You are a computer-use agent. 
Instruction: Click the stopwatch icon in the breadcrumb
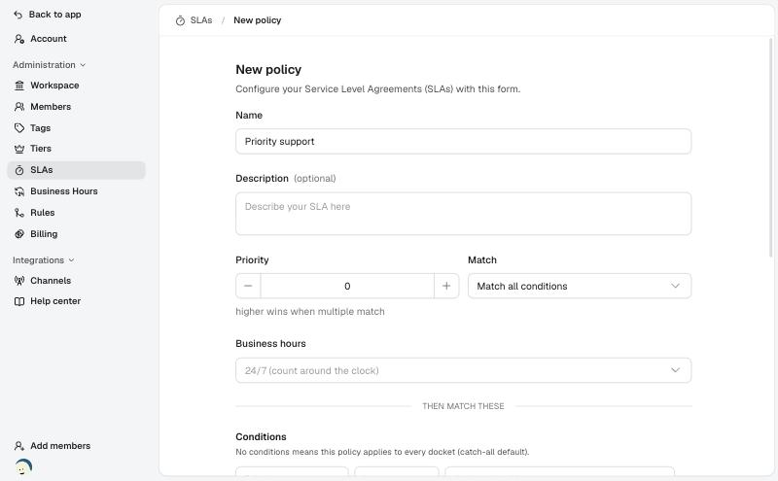click(180, 20)
